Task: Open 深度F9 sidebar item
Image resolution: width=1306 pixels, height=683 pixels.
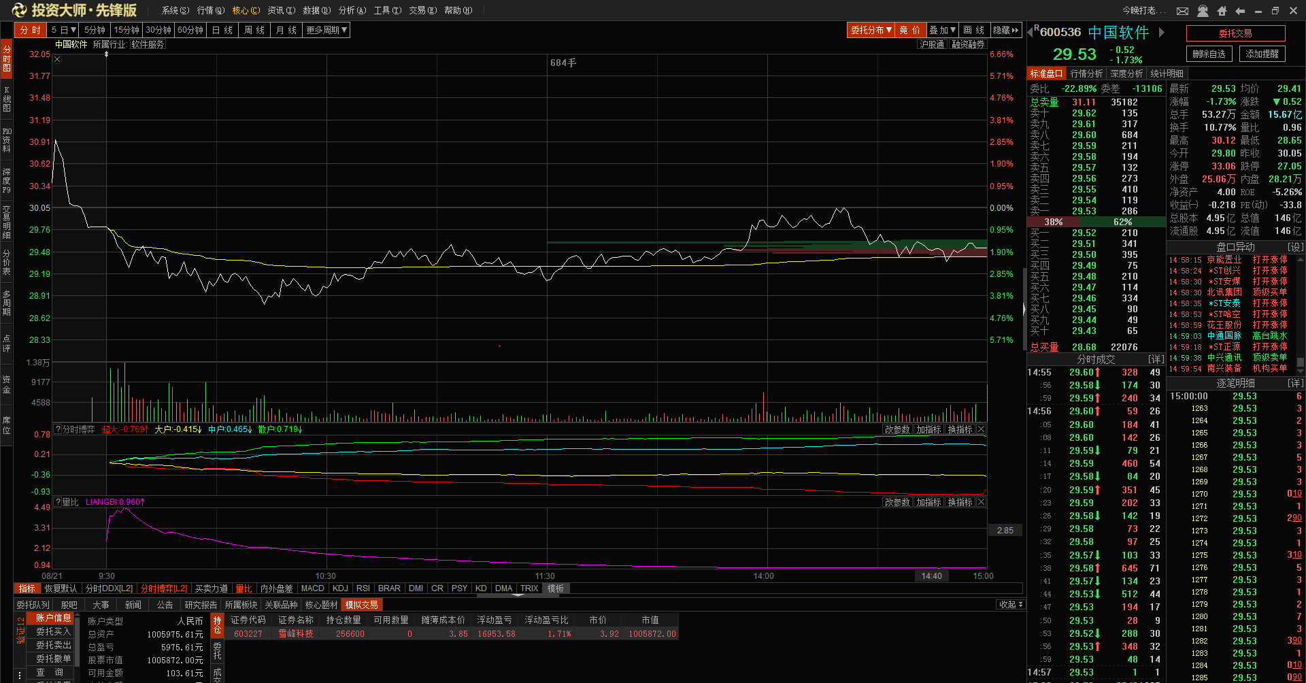Action: (x=6, y=181)
